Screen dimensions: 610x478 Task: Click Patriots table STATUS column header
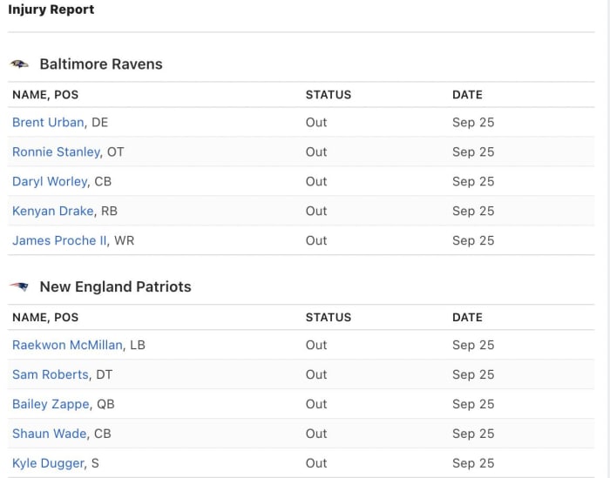click(x=329, y=318)
